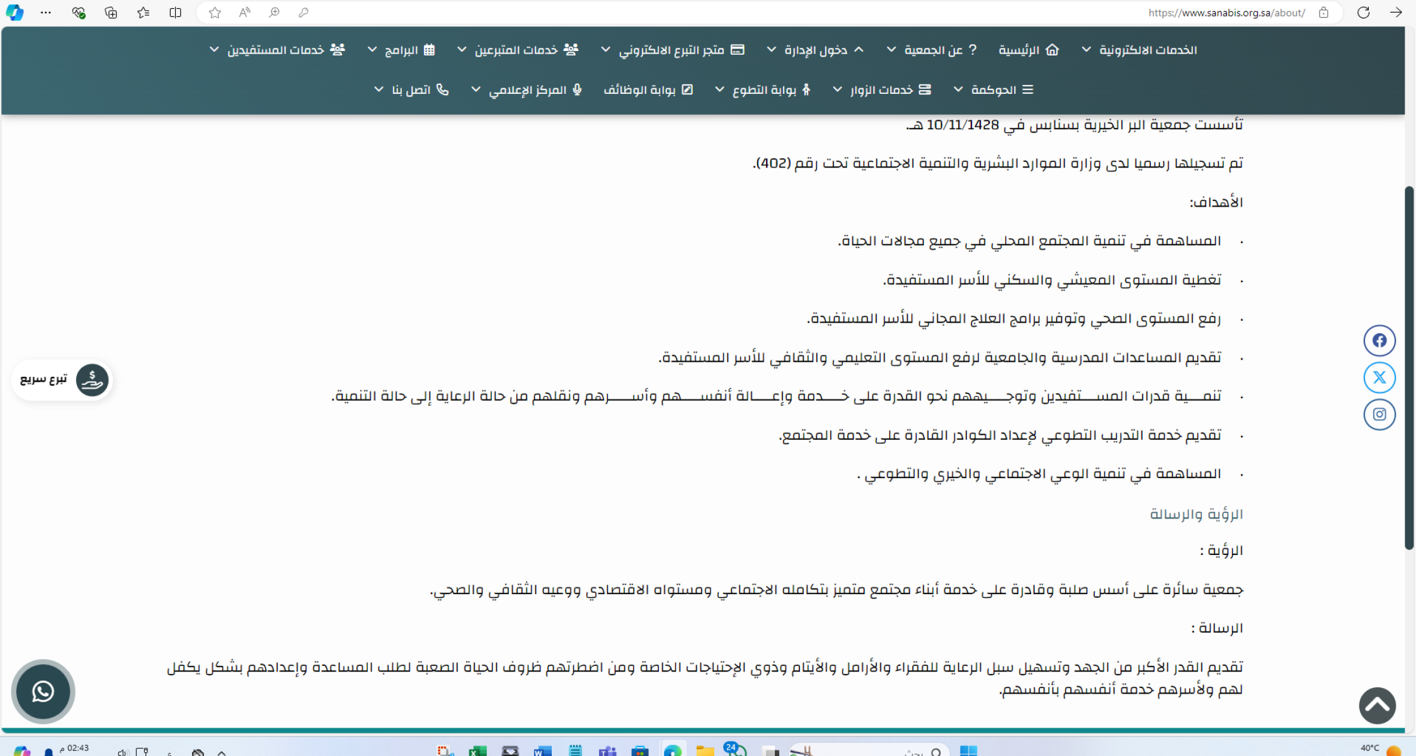The height and width of the screenshot is (756, 1416).
Task: Click the question mark icon beside عن الجمعية
Action: pos(973,50)
